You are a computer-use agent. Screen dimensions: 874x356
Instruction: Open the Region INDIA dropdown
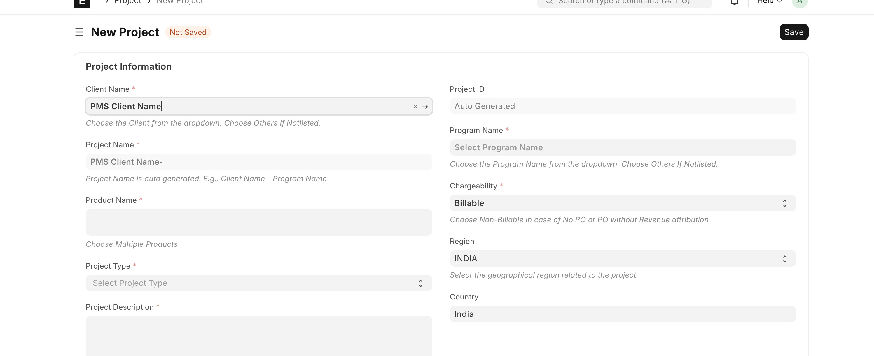pos(623,259)
